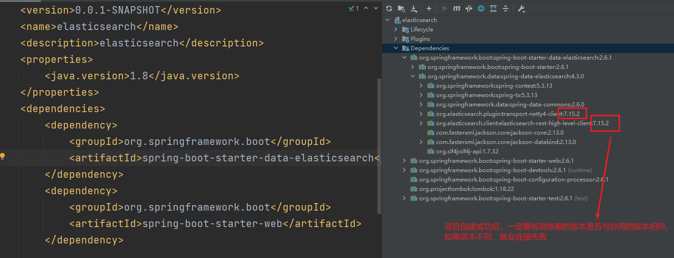Click the <name>elasticsearch</name> line
Image resolution: width=674 pixels, height=258 pixels.
99,27
